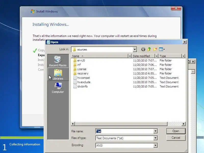204x153 pixels.
Task: Open the View menu icon
Action: tap(162, 49)
